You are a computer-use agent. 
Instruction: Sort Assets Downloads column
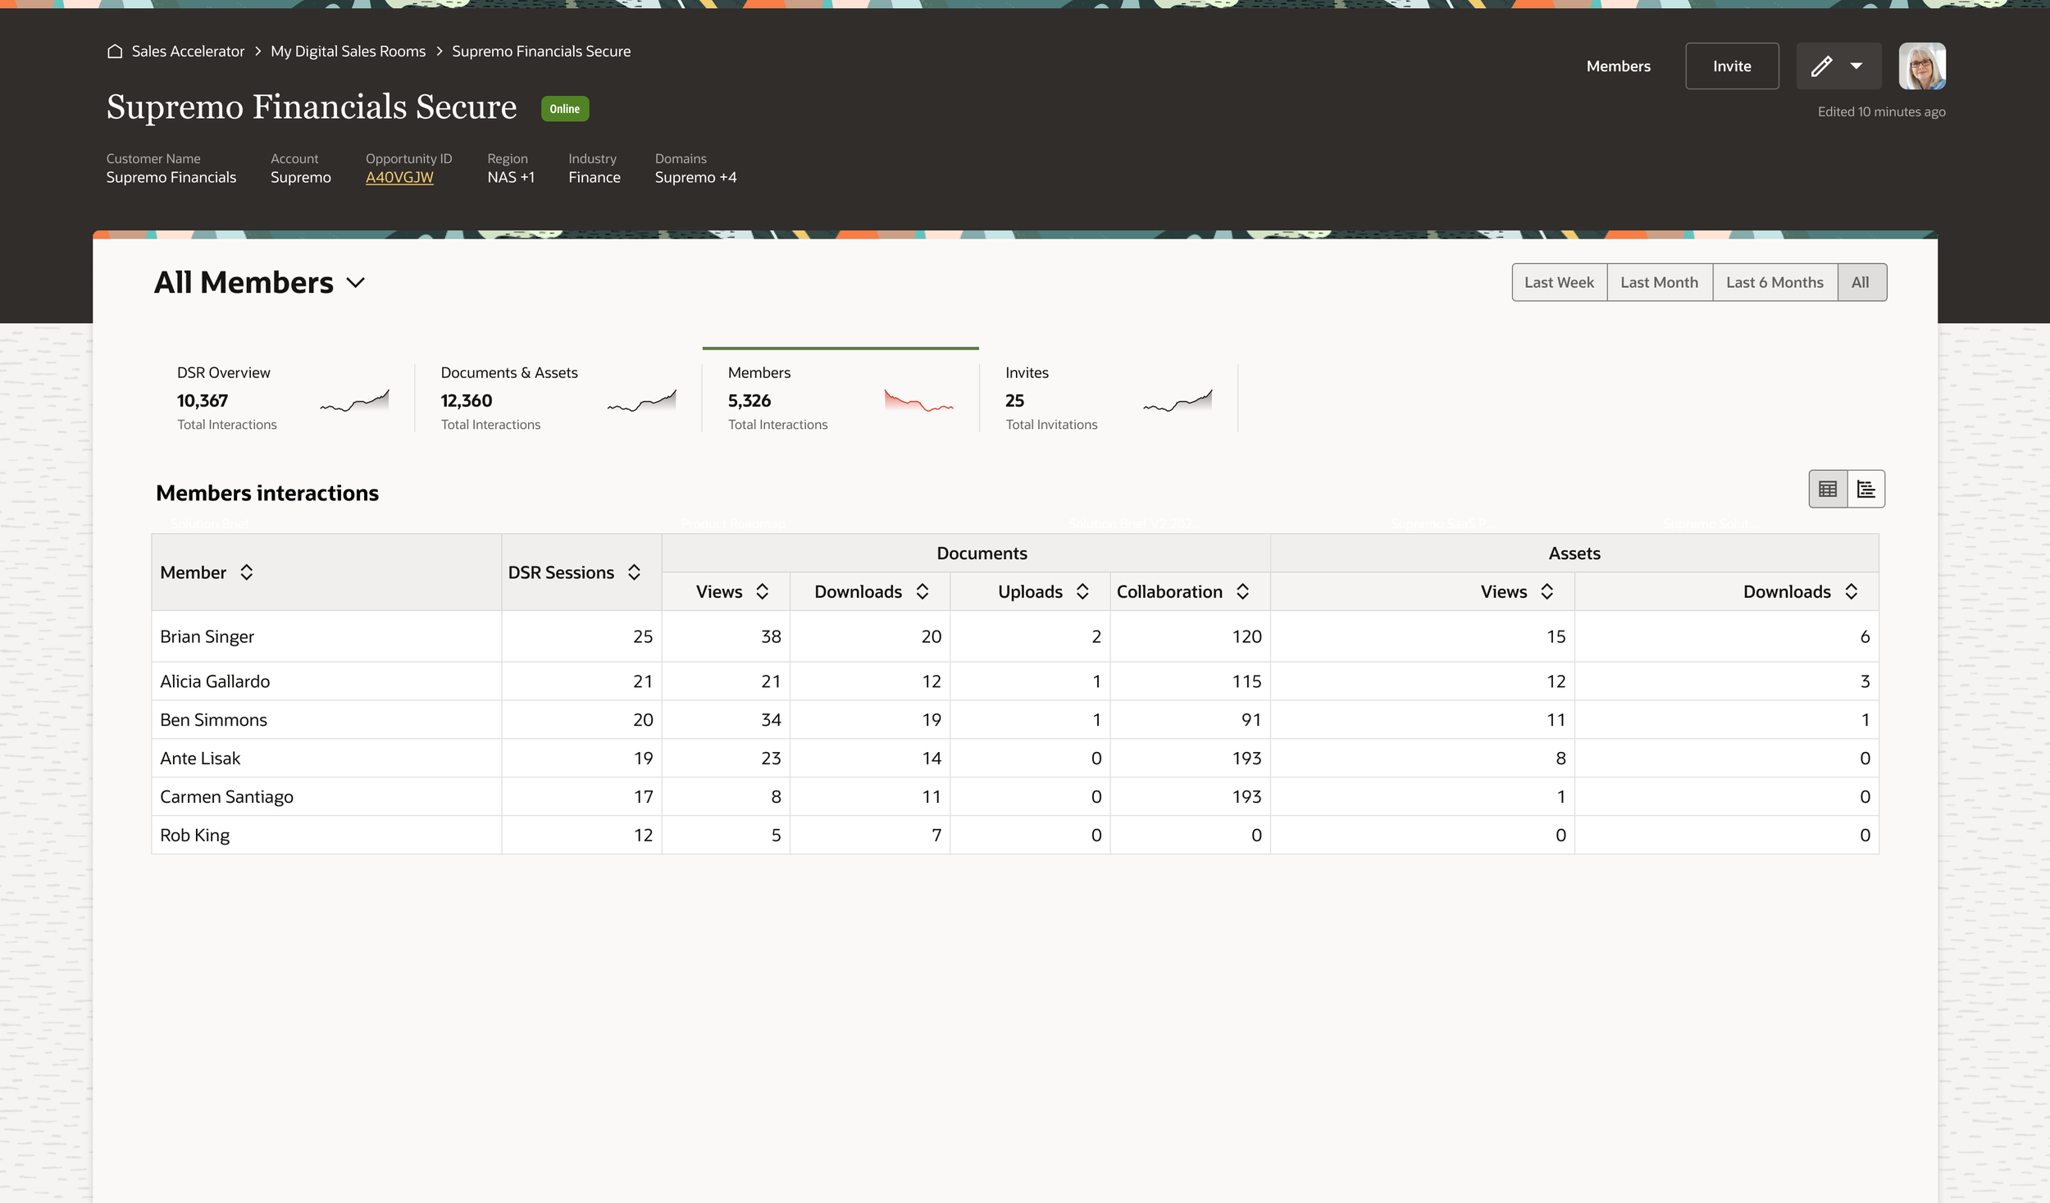coord(1851,592)
